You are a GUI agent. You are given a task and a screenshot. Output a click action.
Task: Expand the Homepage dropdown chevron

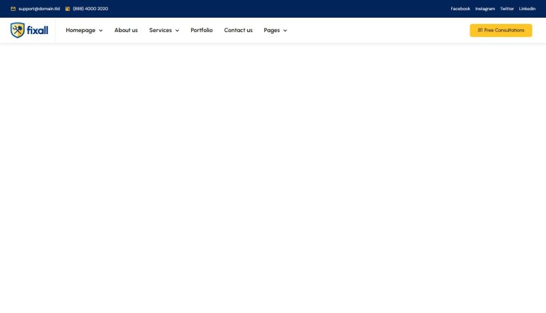tap(101, 31)
